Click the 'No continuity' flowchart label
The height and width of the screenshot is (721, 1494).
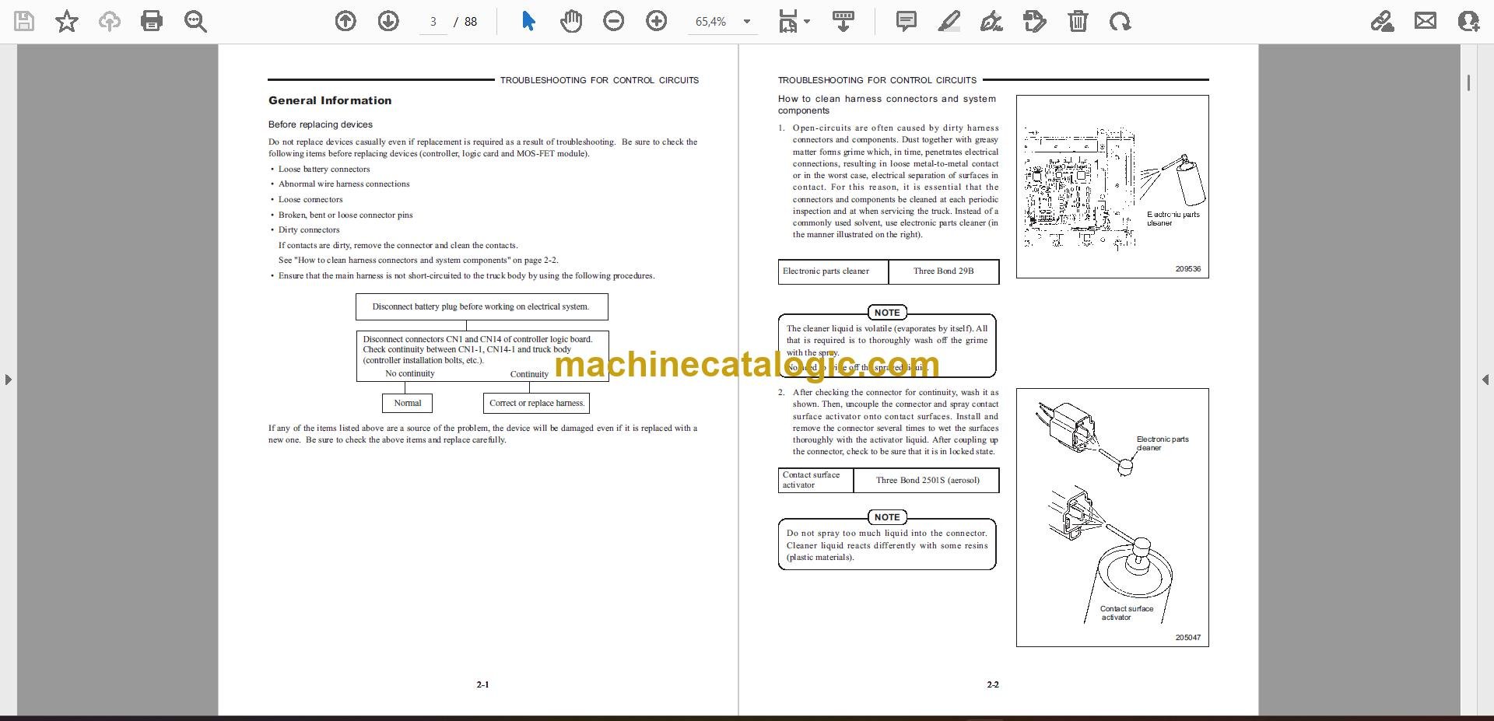point(410,373)
